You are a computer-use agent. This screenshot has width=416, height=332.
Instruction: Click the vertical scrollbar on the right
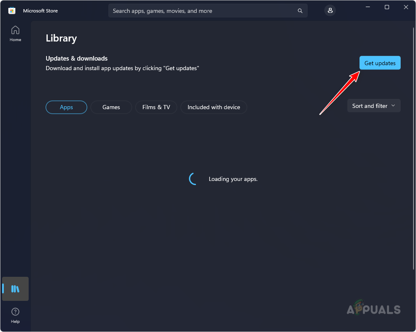coord(414,149)
